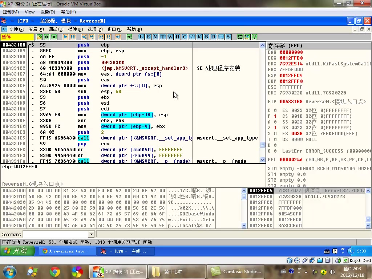The image size is (372, 279).
Task: Click the Pause execution toolbar icon
Action: 73,37
